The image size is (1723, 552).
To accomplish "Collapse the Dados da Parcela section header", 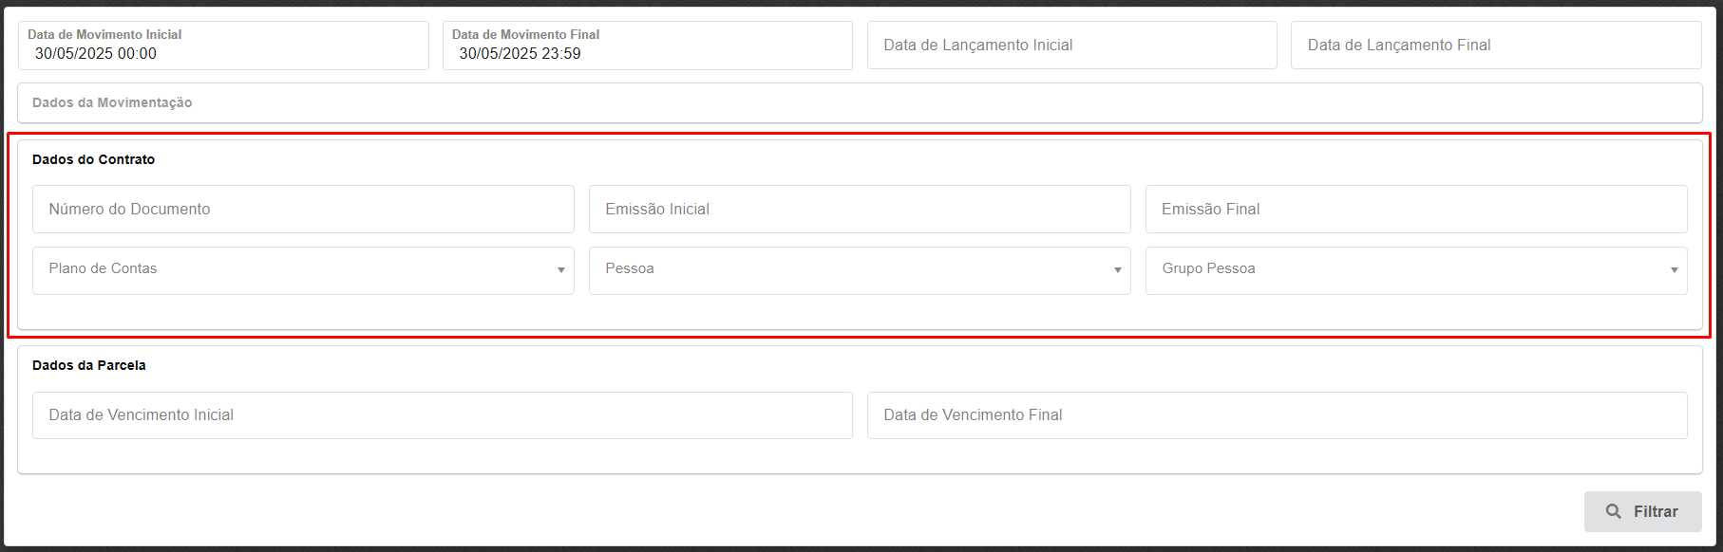I will pos(89,365).
